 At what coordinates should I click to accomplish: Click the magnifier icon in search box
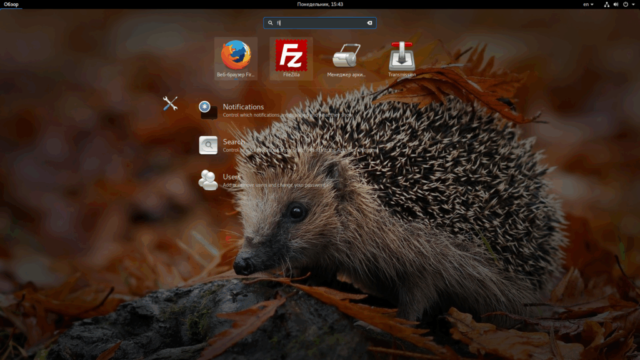point(270,23)
